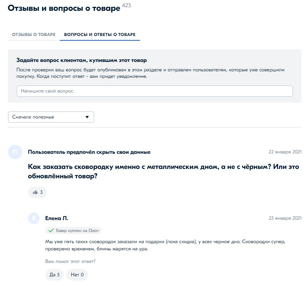Click the Отзывы и вопросы о товаре heading

click(64, 8)
